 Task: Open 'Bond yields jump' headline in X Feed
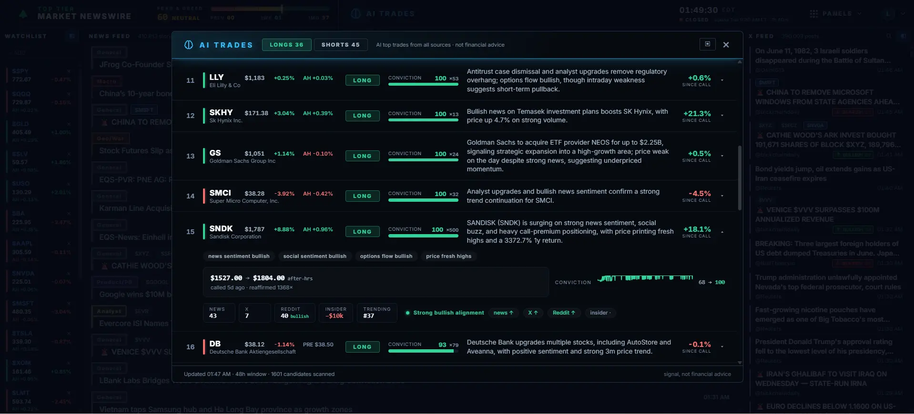tap(825, 174)
